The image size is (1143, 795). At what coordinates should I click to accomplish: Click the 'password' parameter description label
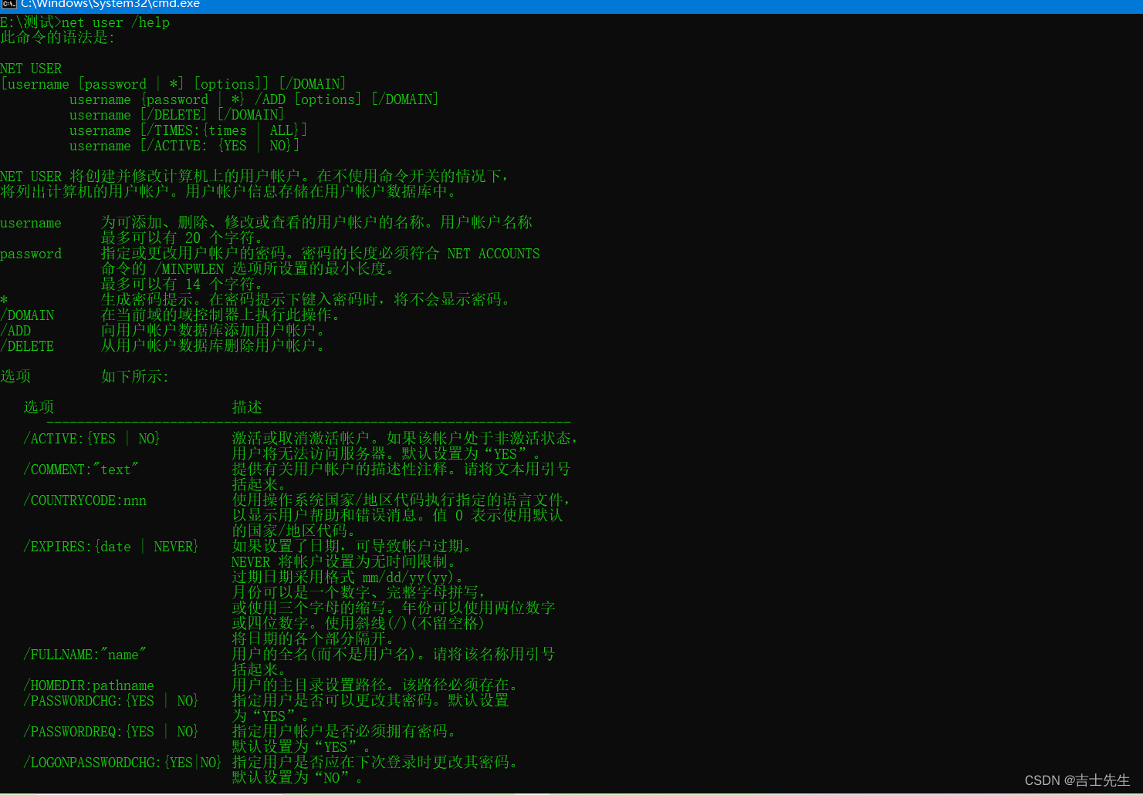click(31, 254)
